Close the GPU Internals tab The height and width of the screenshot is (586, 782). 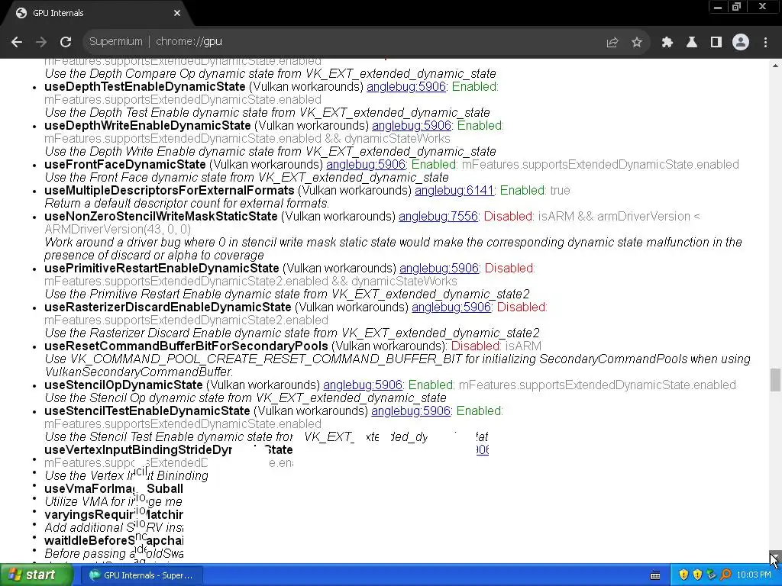click(177, 13)
